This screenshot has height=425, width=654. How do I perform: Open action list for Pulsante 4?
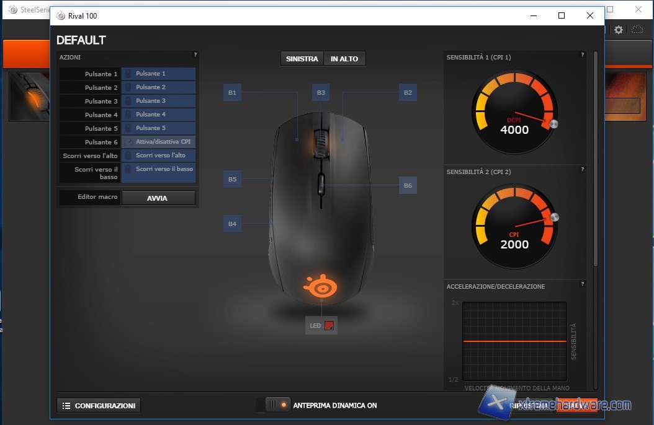[158, 115]
